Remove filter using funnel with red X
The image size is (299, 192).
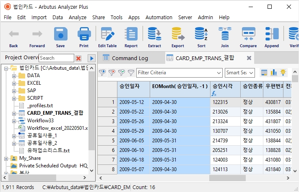pos(112,73)
